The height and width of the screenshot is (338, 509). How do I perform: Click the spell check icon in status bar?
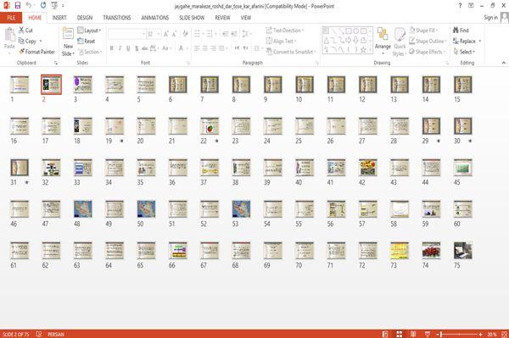(39, 334)
